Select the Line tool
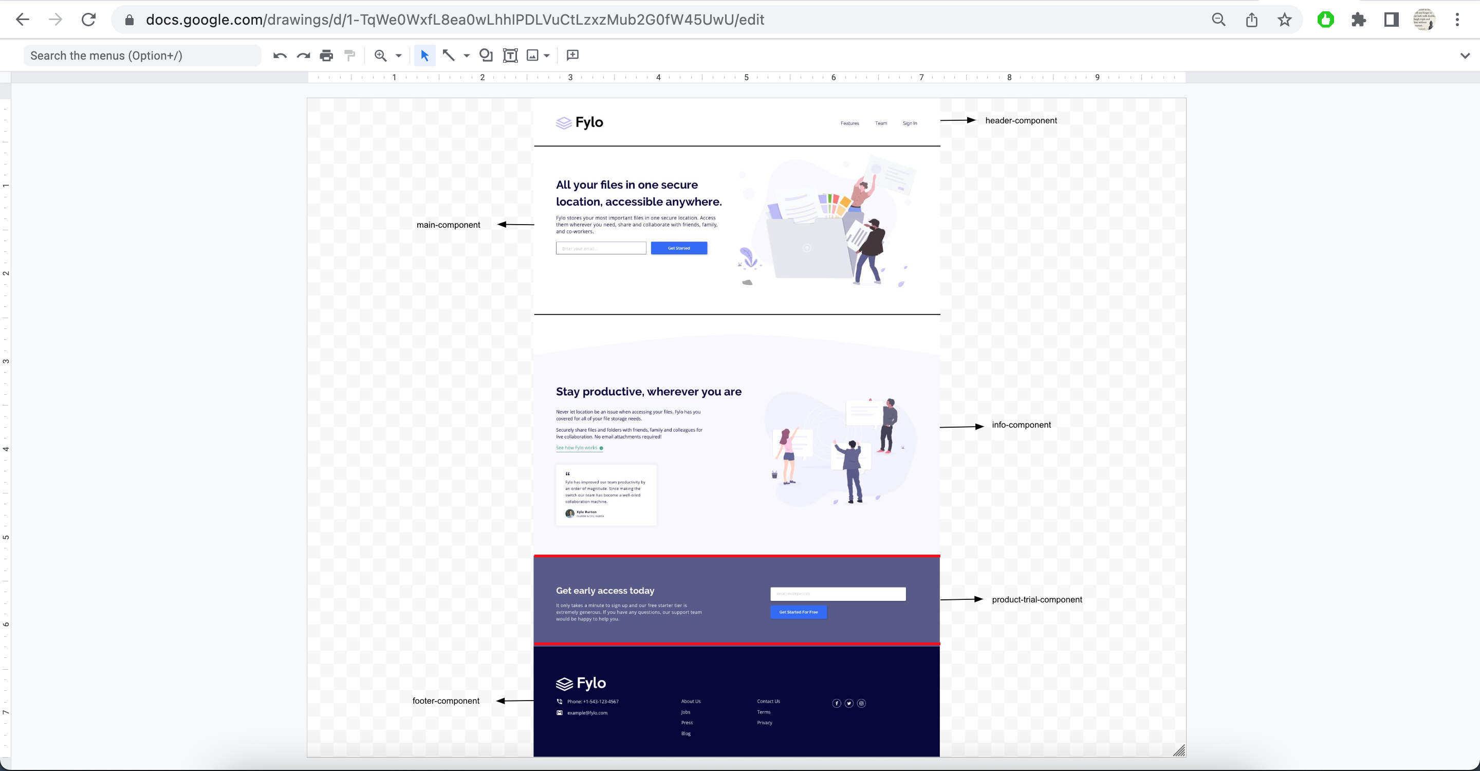 pos(449,56)
